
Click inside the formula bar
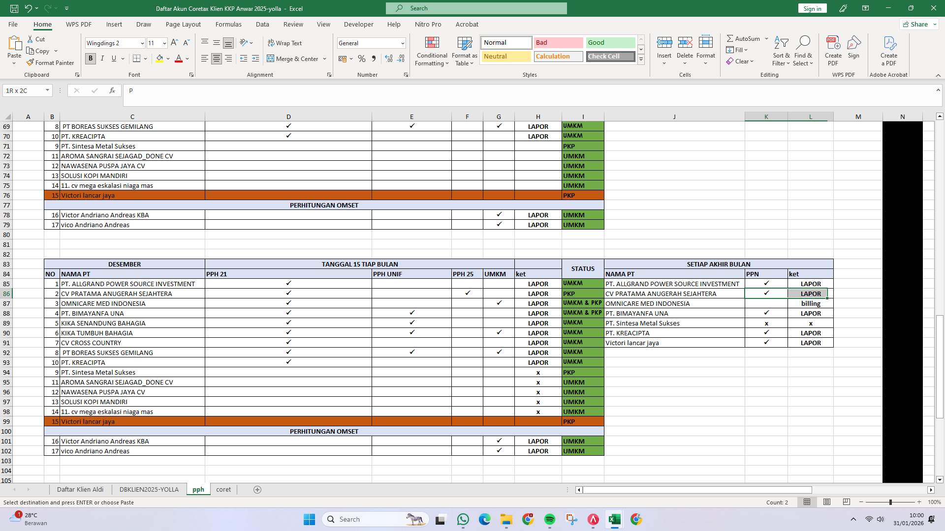point(345,90)
